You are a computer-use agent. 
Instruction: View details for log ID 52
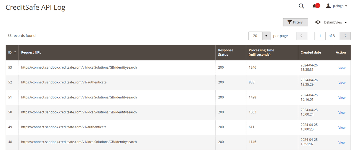pyautogui.click(x=342, y=83)
